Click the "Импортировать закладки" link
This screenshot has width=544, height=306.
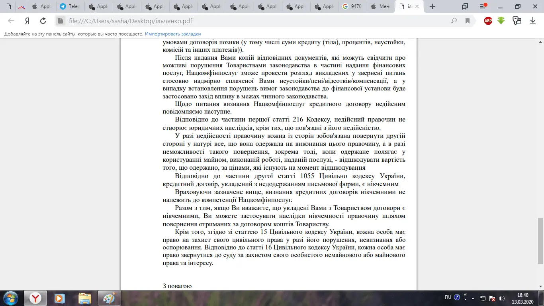pos(173,34)
